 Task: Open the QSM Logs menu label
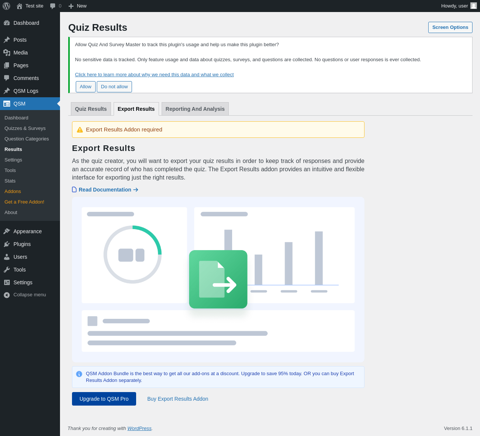[26, 91]
